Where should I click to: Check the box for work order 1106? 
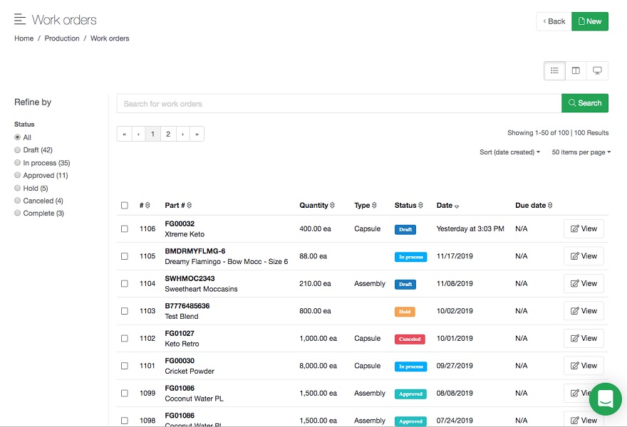pyautogui.click(x=125, y=229)
